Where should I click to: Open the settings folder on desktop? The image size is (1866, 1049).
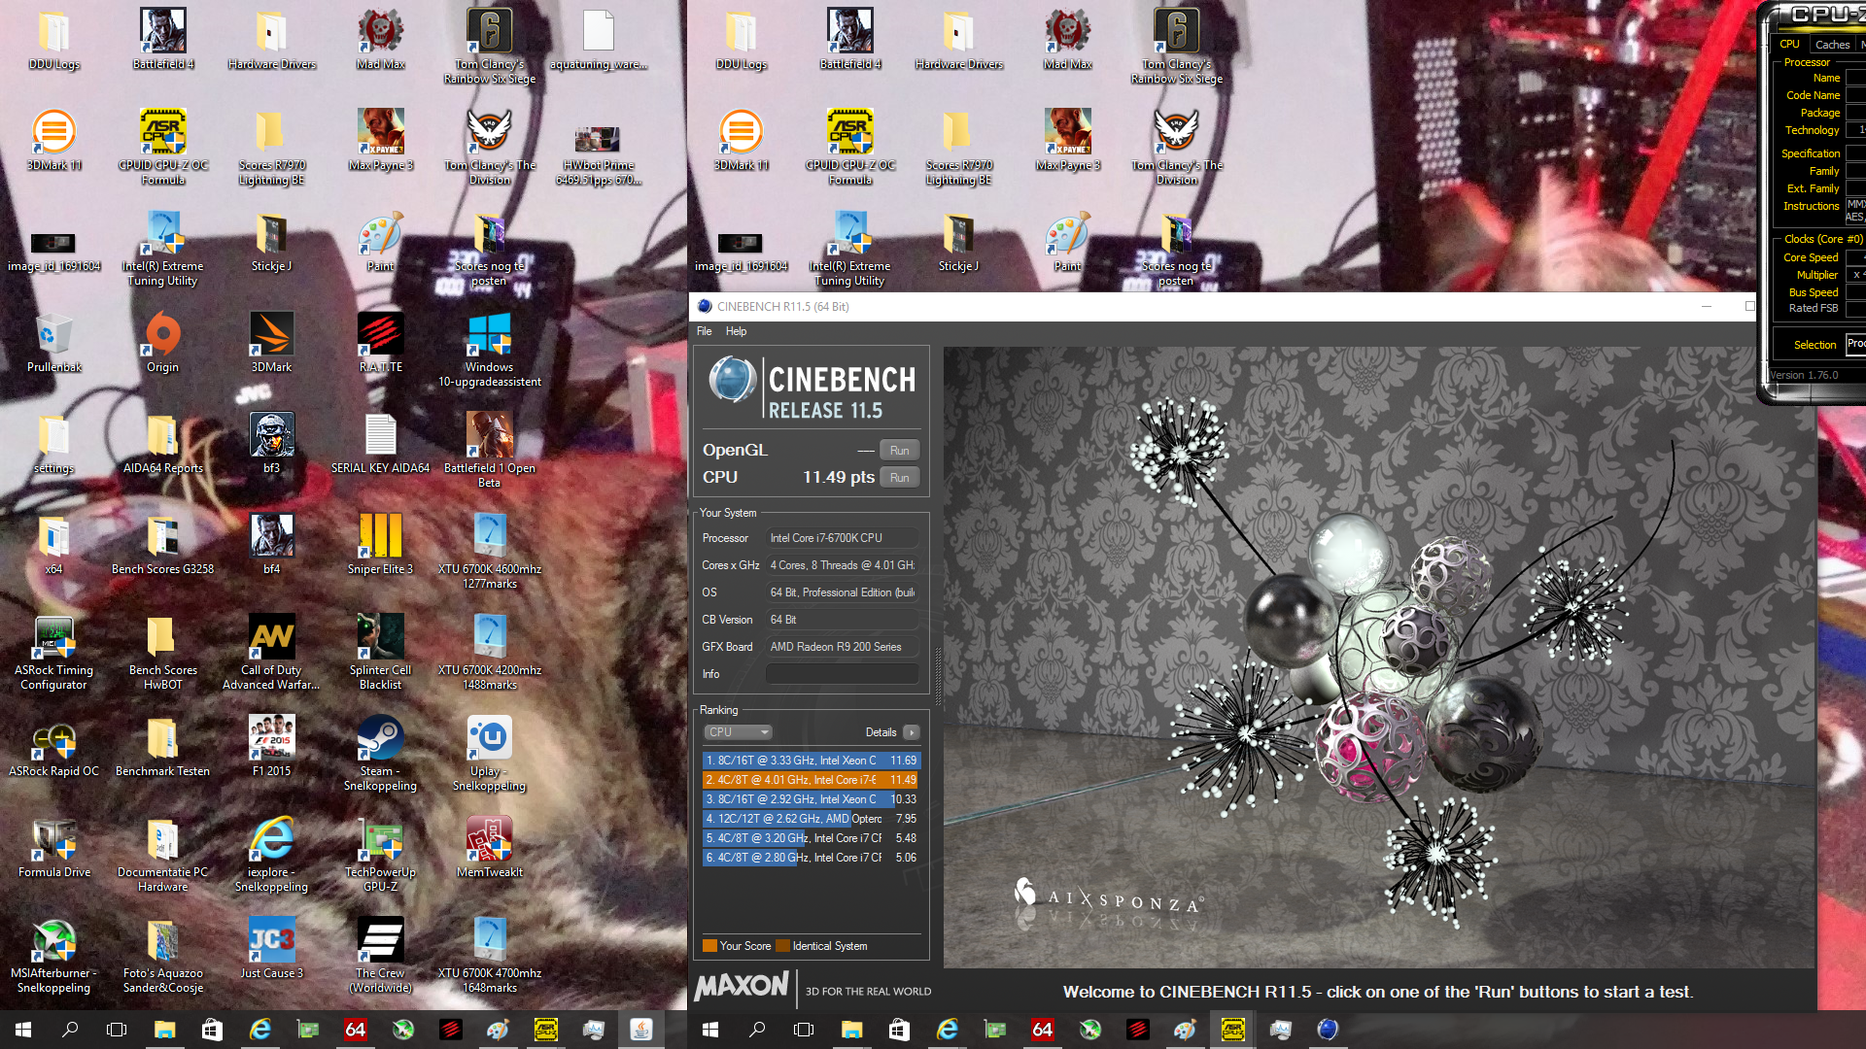[53, 443]
